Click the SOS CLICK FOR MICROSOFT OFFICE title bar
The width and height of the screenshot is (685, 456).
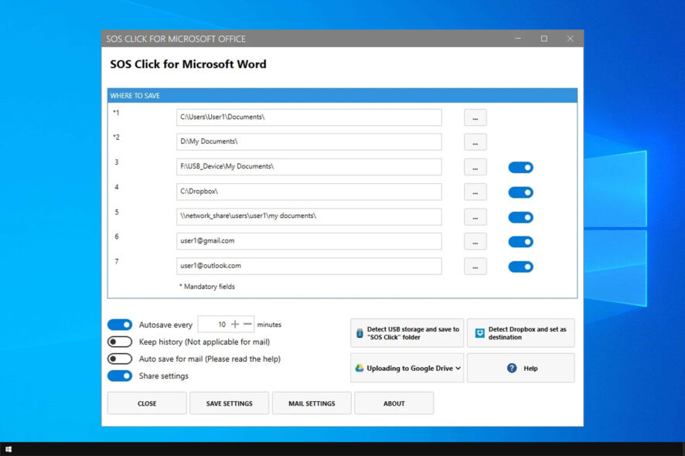click(x=342, y=39)
